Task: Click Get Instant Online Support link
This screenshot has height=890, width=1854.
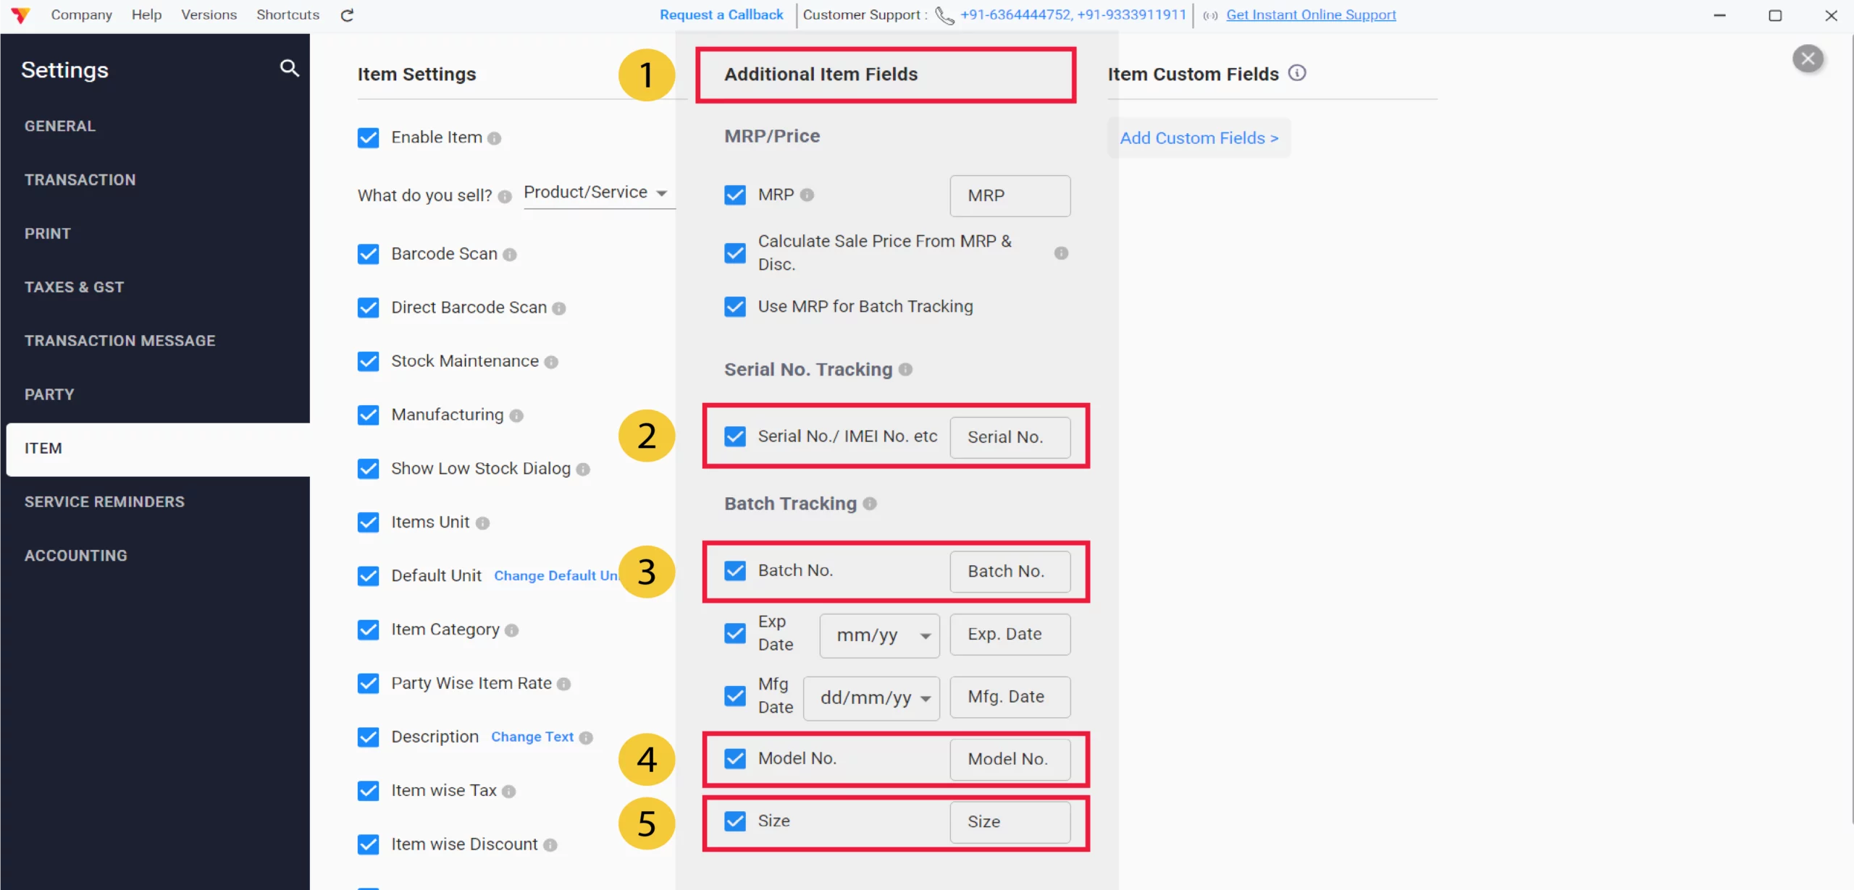Action: point(1311,15)
